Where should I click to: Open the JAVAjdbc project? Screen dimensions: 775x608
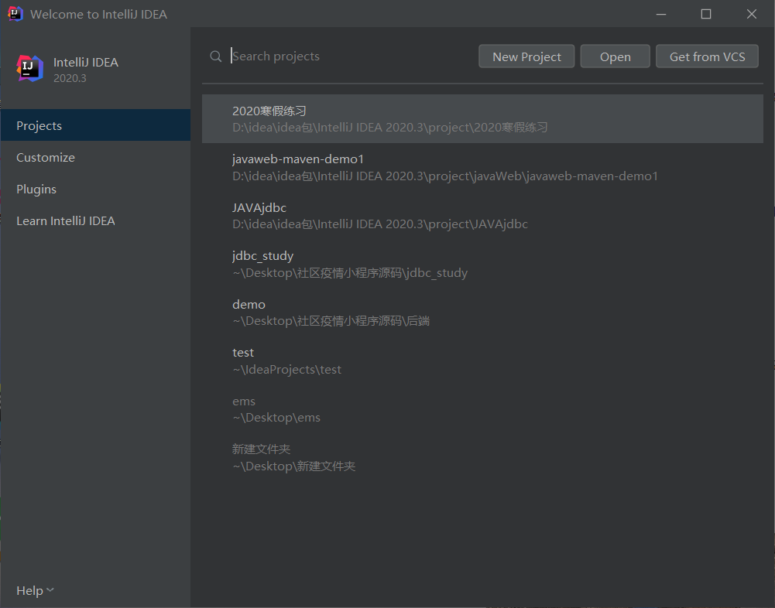point(482,216)
